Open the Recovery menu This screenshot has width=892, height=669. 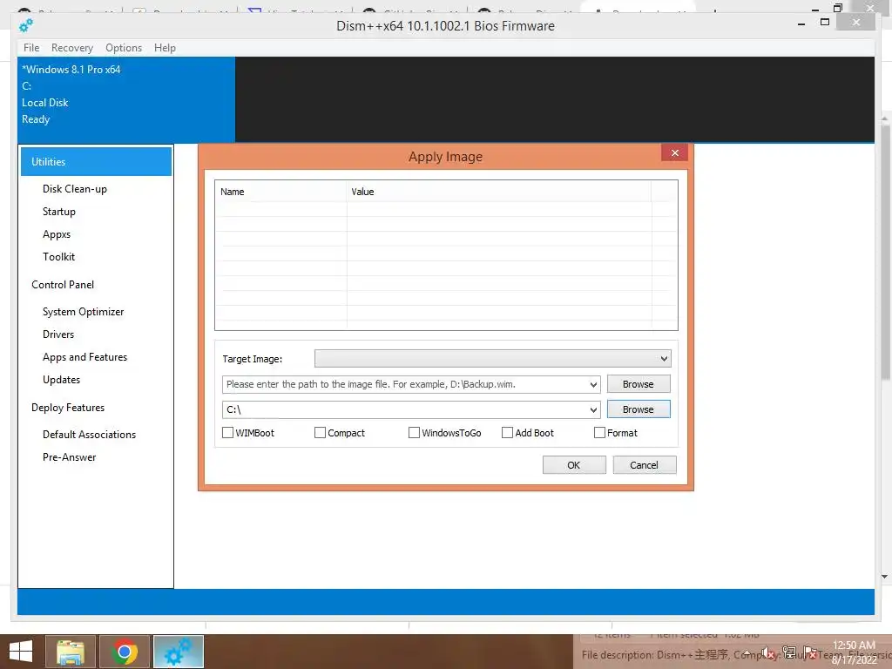click(72, 48)
